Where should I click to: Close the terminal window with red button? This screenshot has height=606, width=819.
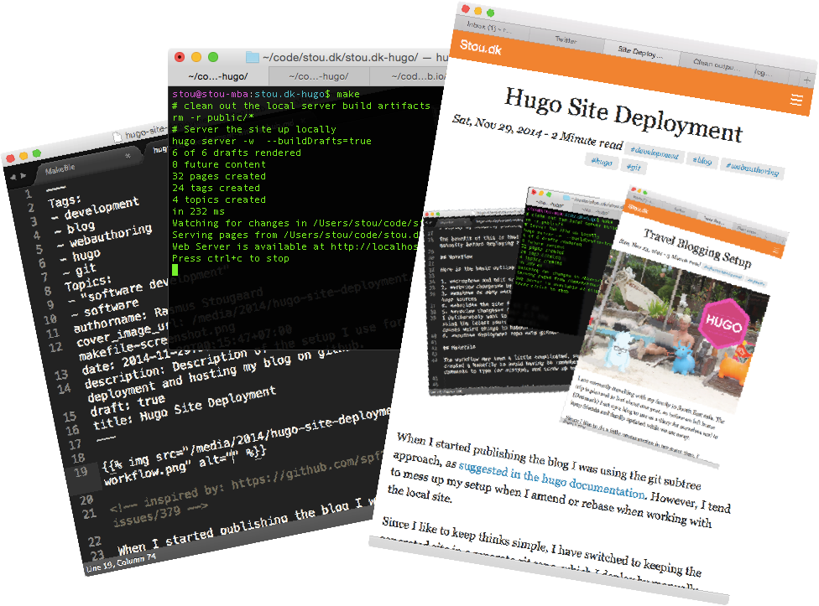click(180, 57)
